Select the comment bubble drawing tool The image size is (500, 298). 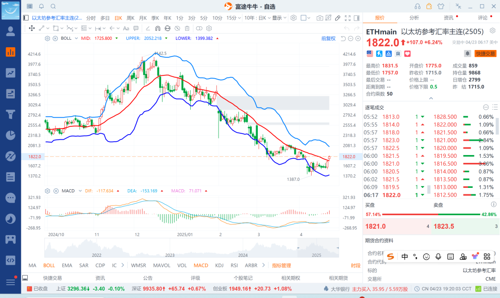[x=136, y=28]
